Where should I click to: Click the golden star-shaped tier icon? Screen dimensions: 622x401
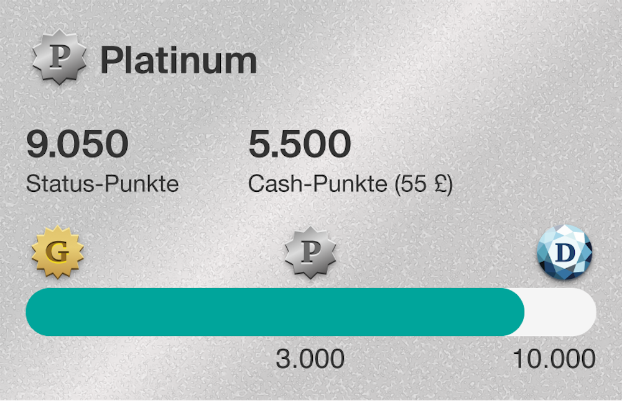tap(58, 252)
